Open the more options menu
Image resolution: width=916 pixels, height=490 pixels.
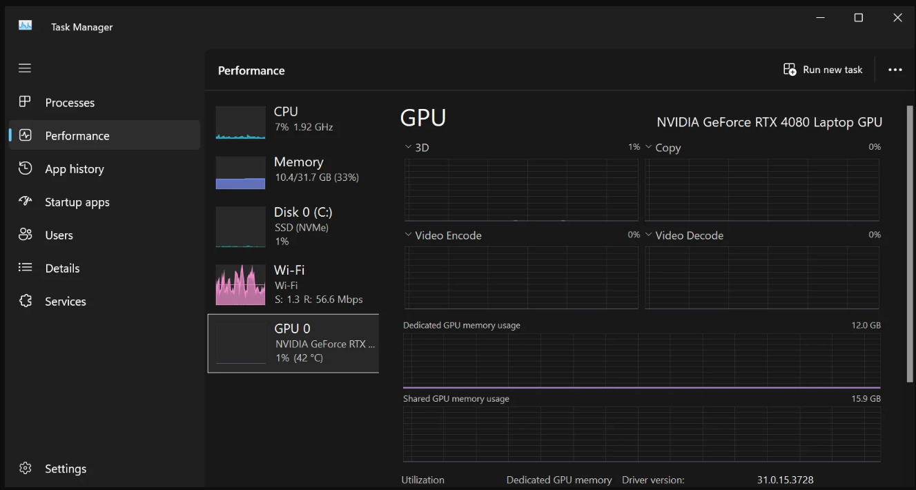(895, 69)
